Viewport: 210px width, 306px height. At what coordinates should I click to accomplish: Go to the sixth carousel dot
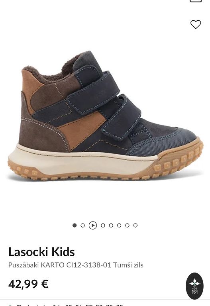pyautogui.click(x=119, y=226)
